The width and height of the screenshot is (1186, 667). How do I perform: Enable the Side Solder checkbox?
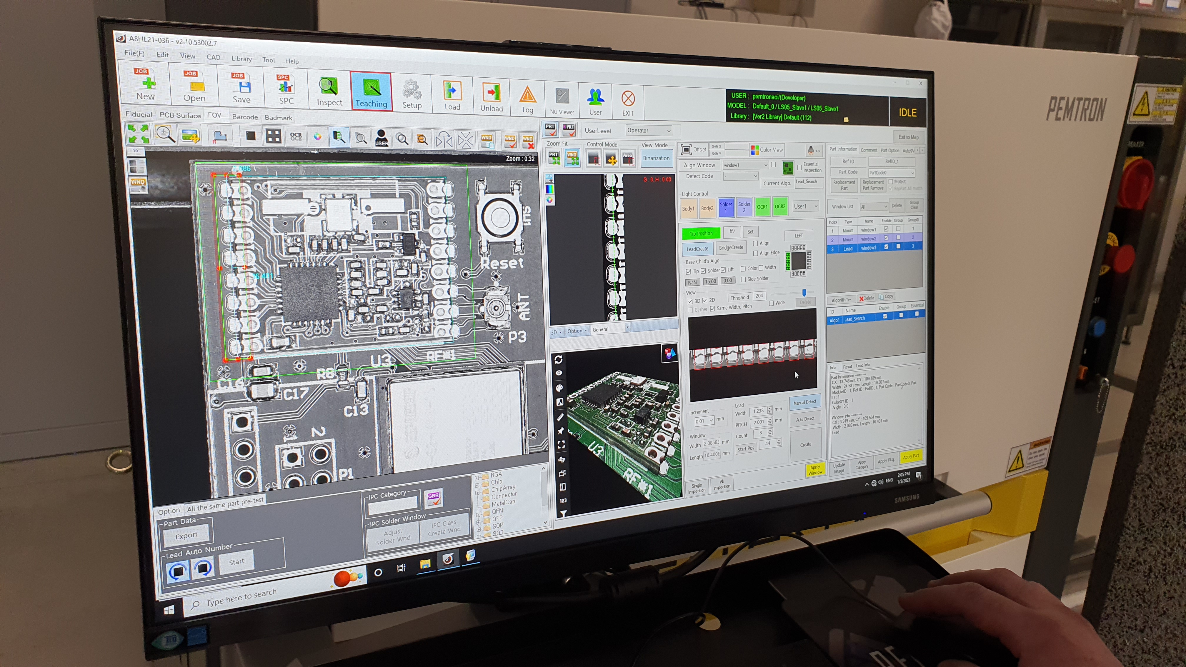(x=743, y=279)
